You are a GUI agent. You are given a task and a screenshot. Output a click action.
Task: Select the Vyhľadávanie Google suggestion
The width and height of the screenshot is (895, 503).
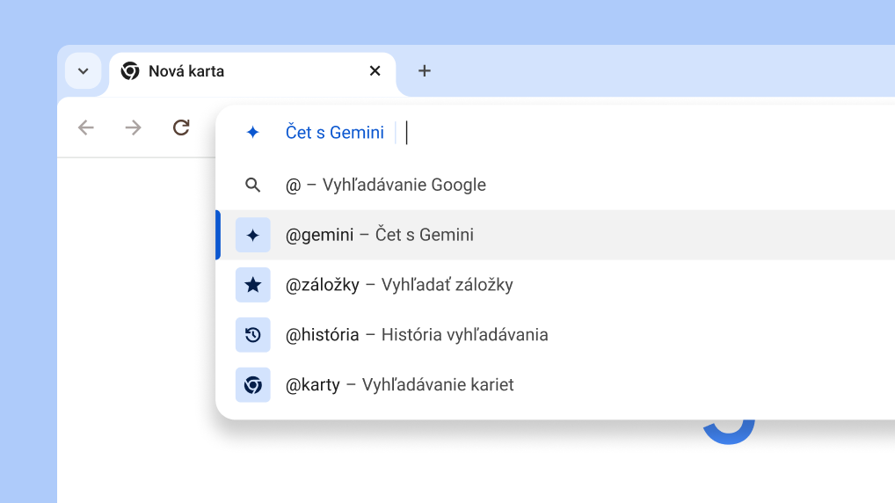(x=556, y=185)
